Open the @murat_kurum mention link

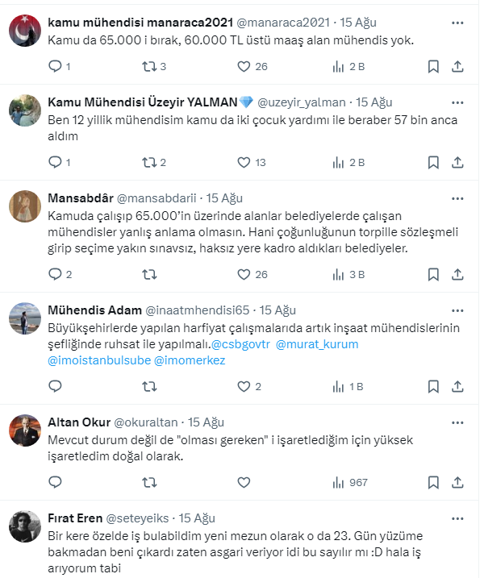[317, 344]
